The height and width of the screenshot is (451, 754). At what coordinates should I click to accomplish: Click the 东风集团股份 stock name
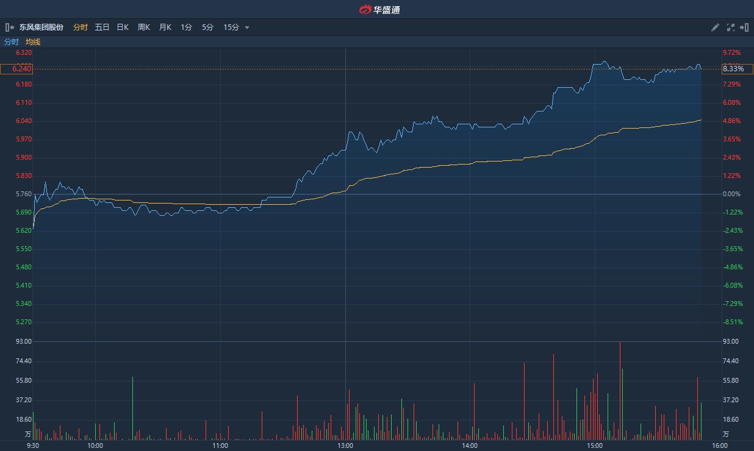[x=41, y=27]
